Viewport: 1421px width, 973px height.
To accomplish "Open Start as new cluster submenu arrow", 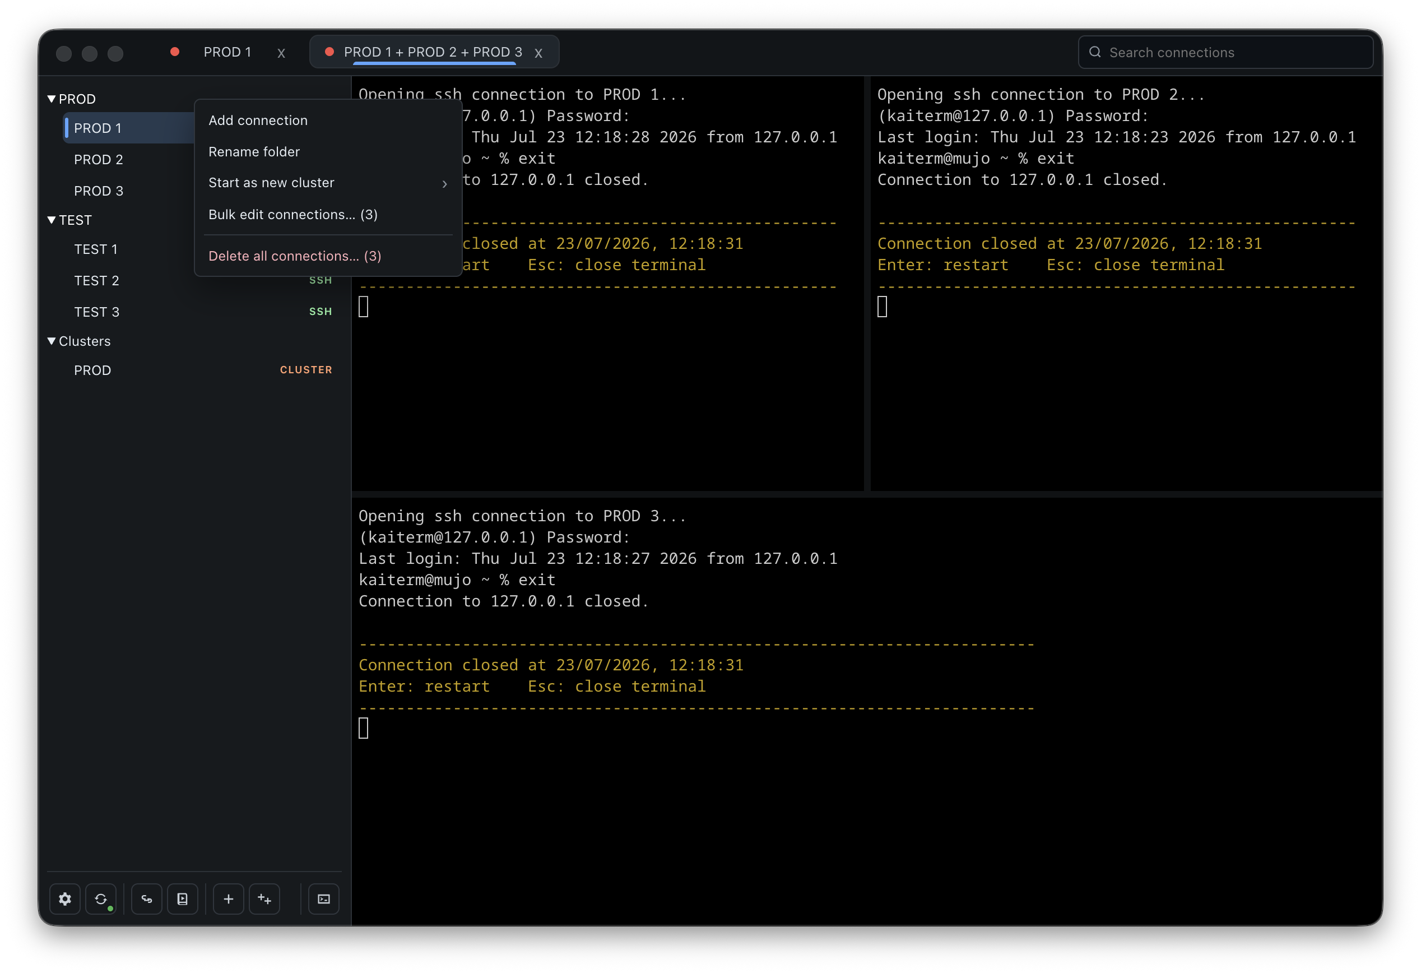I will coord(444,183).
